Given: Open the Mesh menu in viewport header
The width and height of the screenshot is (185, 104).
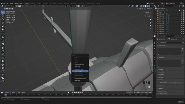Looking at the screenshot, I should coord(35,6).
